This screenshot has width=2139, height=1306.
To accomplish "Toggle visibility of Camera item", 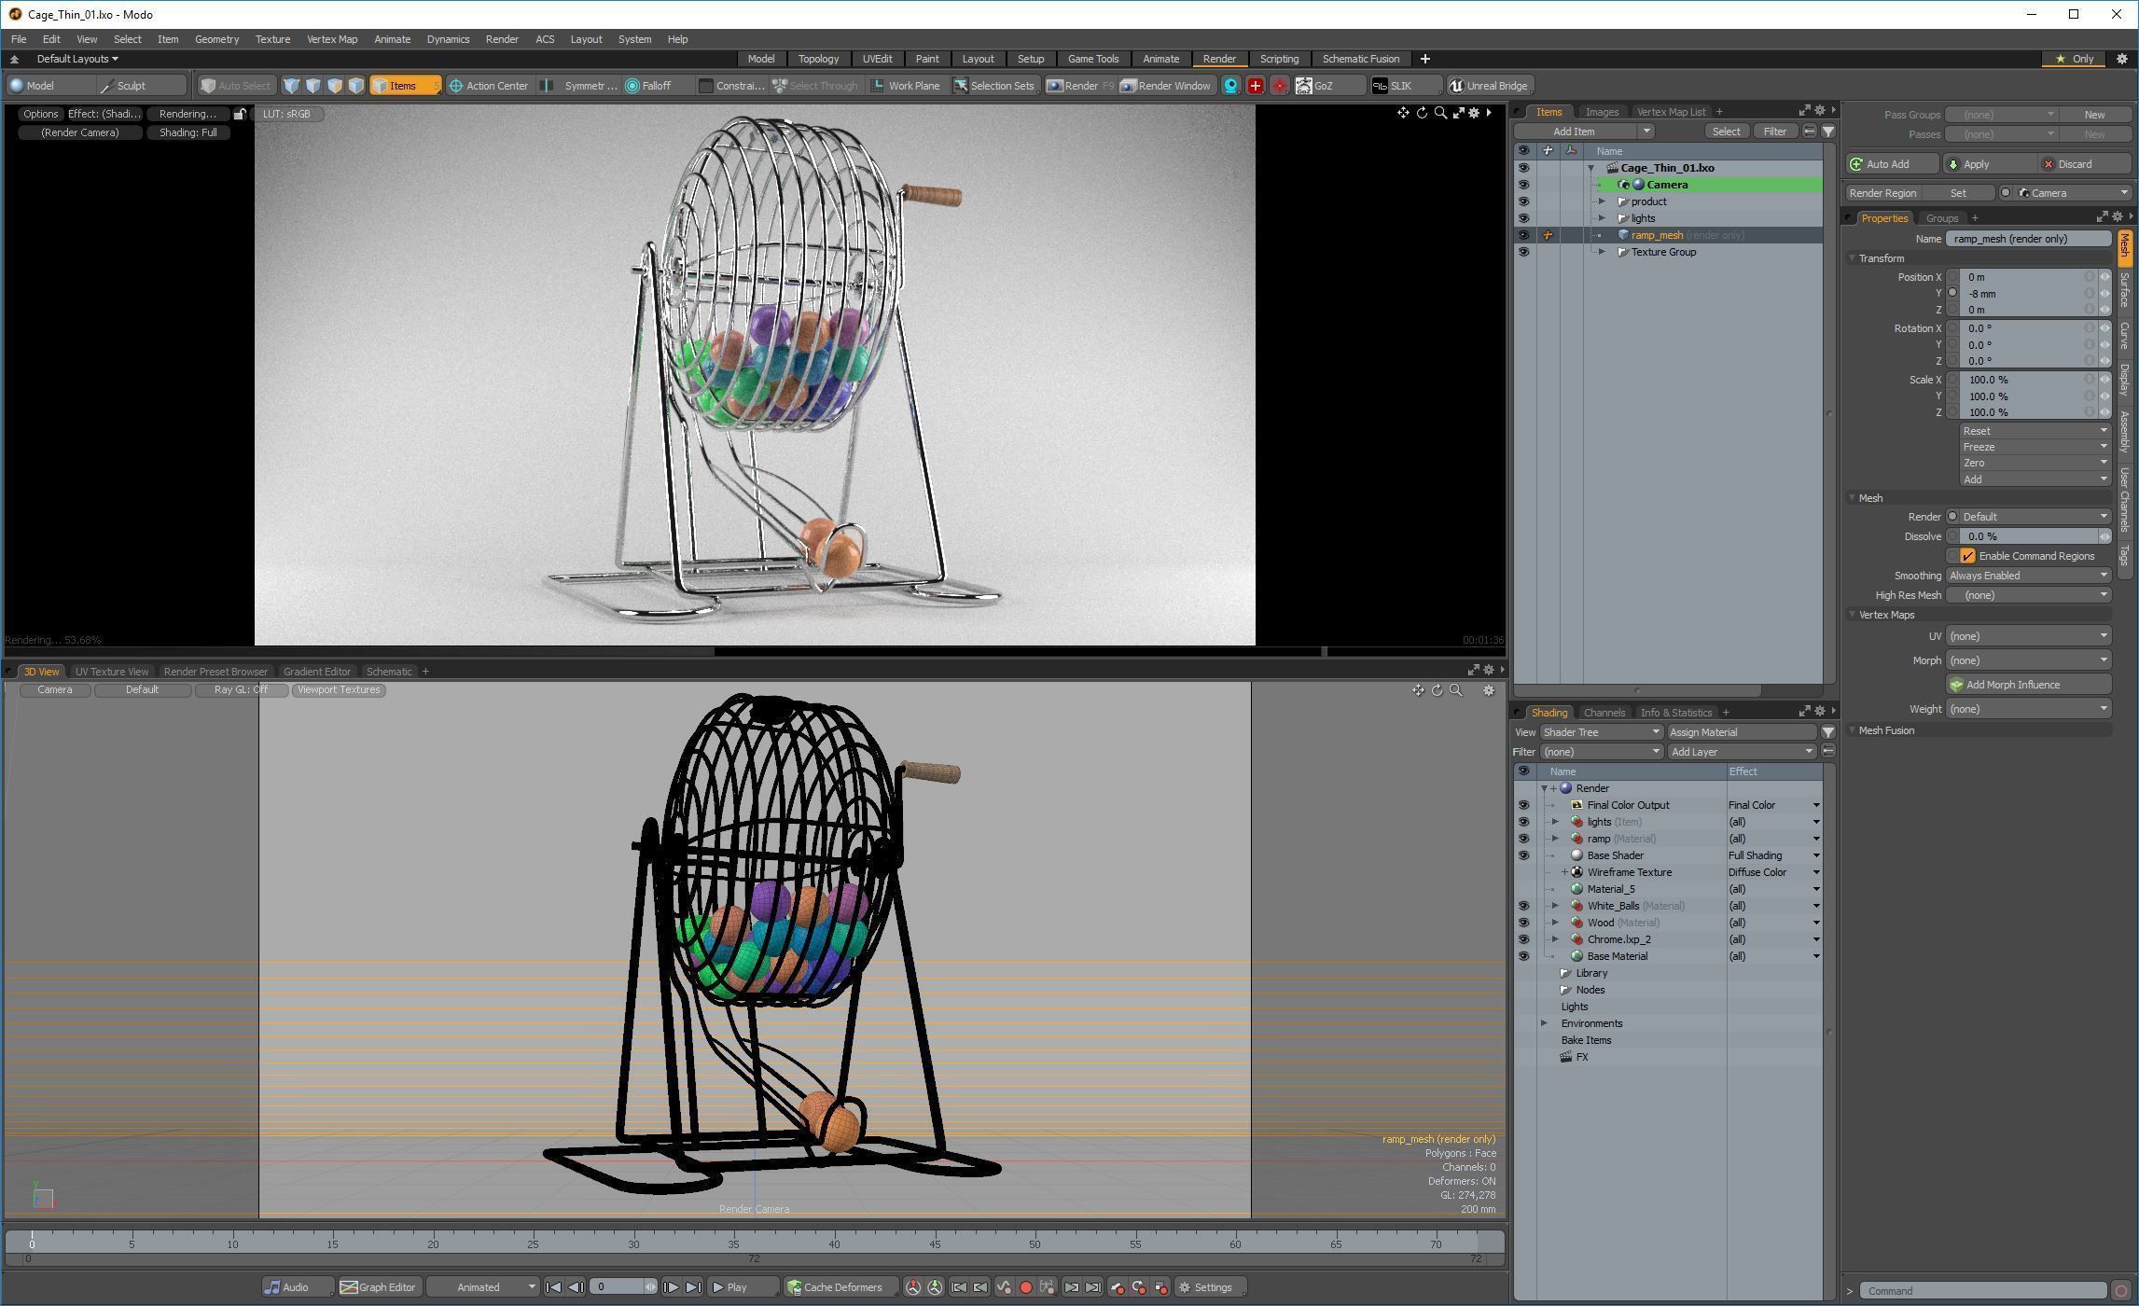I will 1523,185.
